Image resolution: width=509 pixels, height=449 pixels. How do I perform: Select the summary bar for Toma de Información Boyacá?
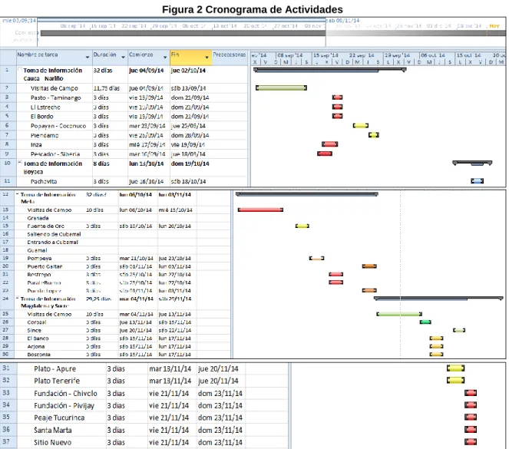pyautogui.click(x=472, y=163)
